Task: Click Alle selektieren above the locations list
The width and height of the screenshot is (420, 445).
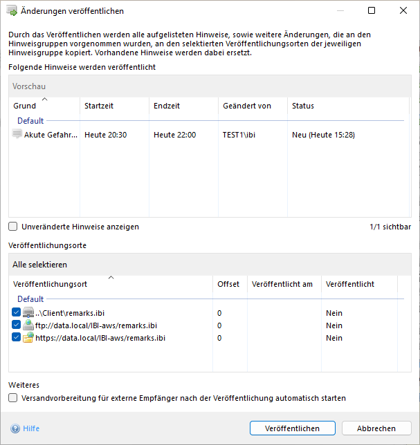Action: [39, 265]
